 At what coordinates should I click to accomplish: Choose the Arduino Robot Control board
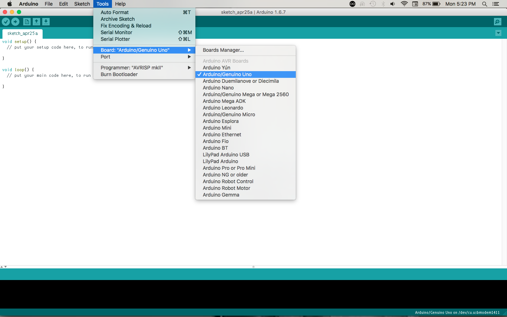point(245,181)
